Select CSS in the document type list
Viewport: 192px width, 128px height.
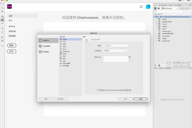70,42
